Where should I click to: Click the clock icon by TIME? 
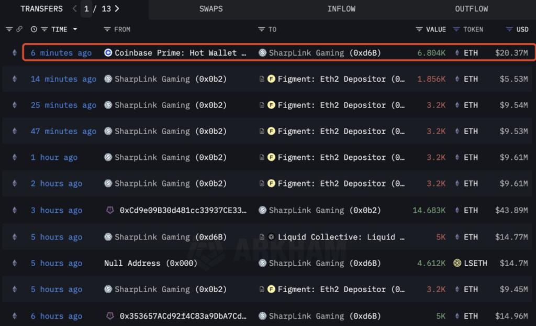[x=34, y=29]
